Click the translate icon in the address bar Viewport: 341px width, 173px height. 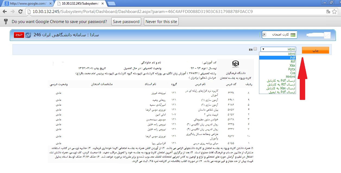[328, 12]
